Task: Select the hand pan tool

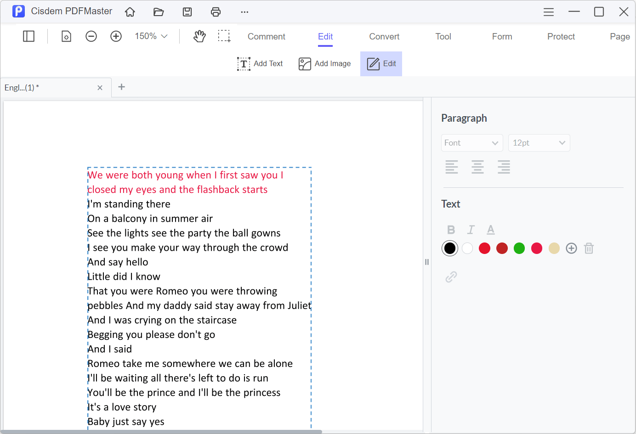Action: 199,36
